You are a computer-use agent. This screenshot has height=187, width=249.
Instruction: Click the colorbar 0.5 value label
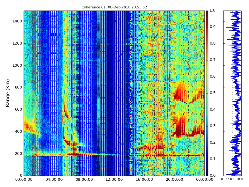pos(213,93)
